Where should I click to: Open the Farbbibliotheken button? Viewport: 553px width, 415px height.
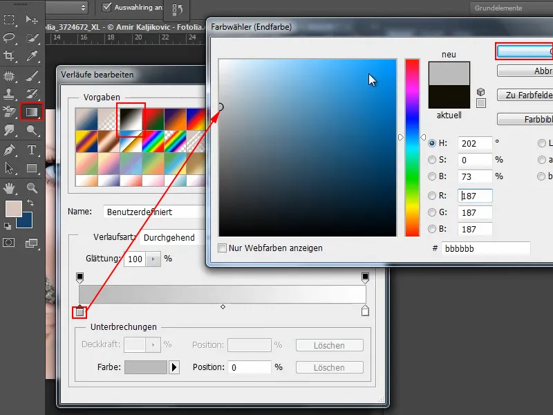(x=525, y=119)
